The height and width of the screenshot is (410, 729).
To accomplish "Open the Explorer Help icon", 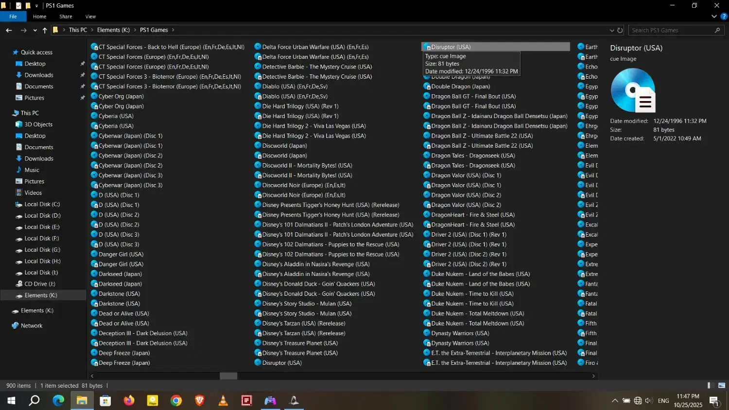I will click(723, 17).
